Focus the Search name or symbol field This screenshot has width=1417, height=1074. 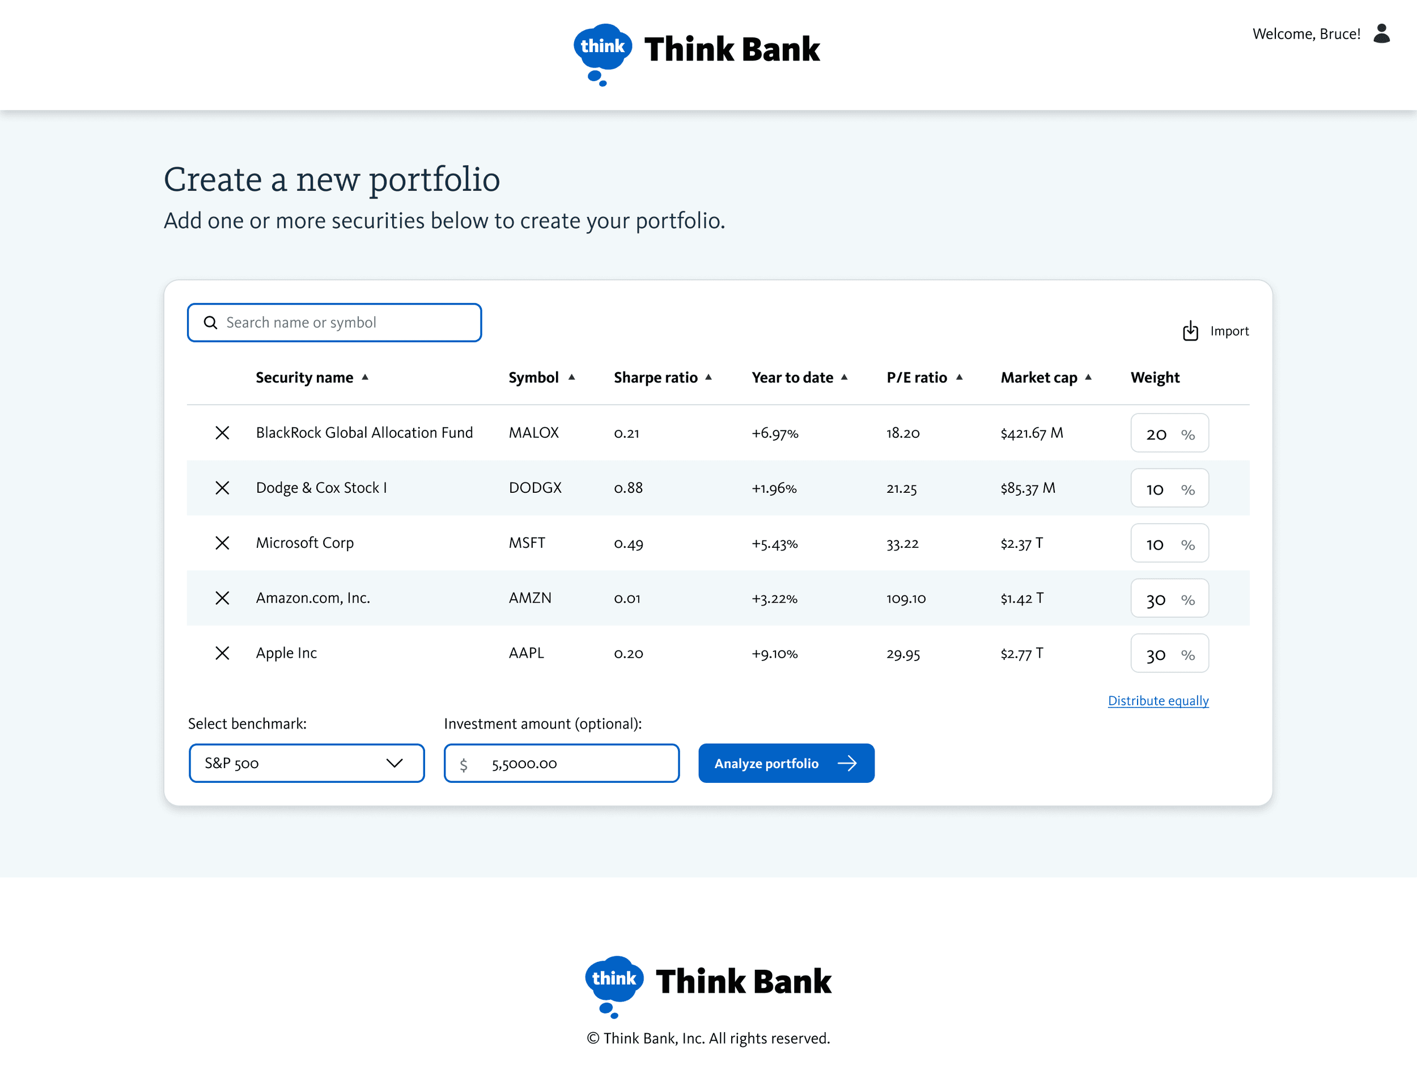334,322
